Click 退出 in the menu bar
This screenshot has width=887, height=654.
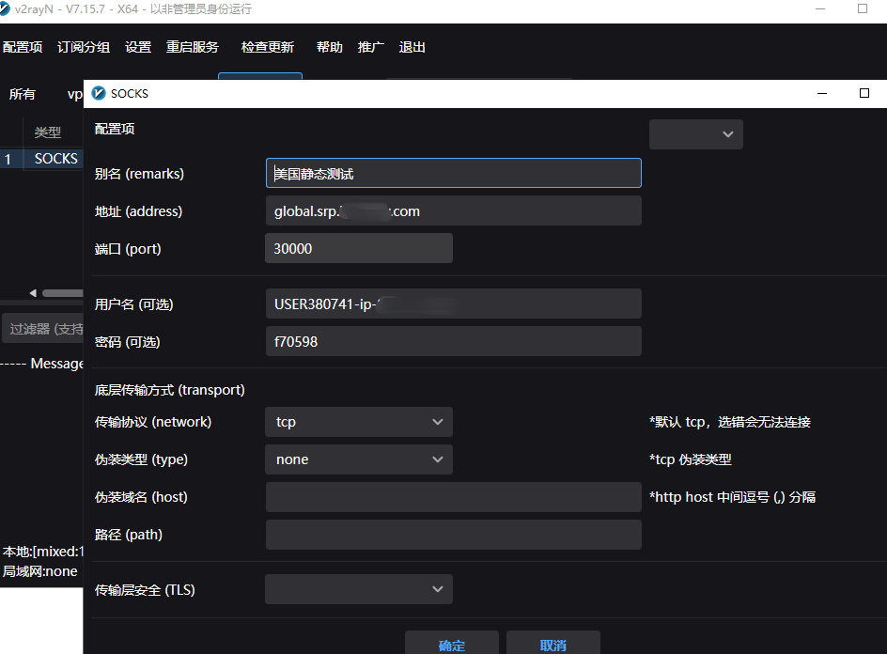click(x=412, y=47)
